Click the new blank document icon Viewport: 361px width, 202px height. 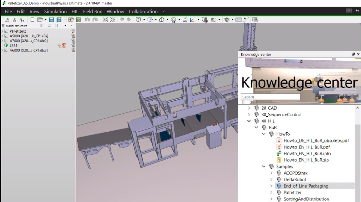tap(32, 20)
